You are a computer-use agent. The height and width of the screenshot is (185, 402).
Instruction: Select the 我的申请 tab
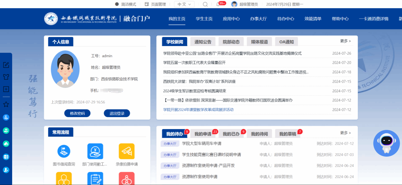click(x=203, y=134)
